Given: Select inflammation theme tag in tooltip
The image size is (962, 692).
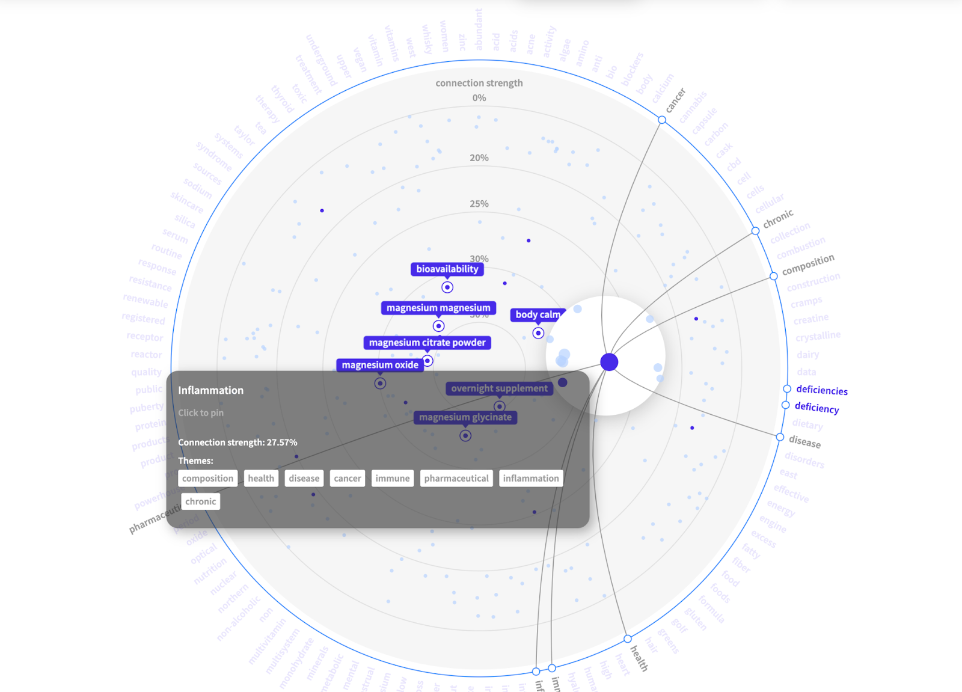Looking at the screenshot, I should (x=531, y=478).
